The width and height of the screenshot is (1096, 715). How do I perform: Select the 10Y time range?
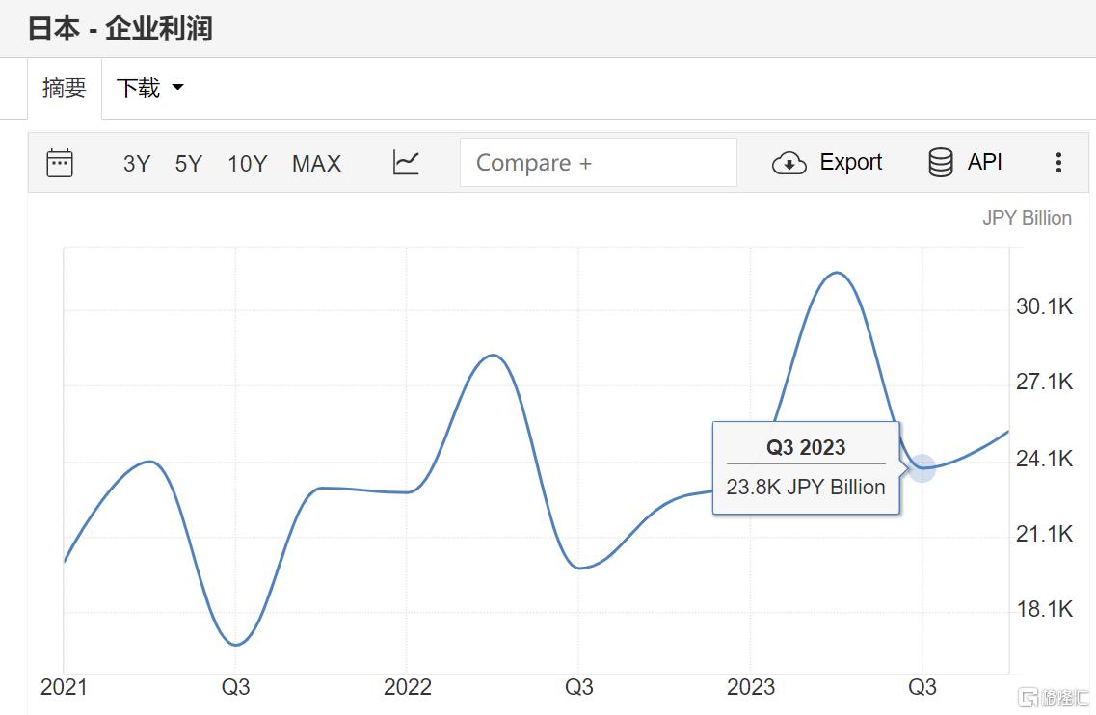[248, 164]
